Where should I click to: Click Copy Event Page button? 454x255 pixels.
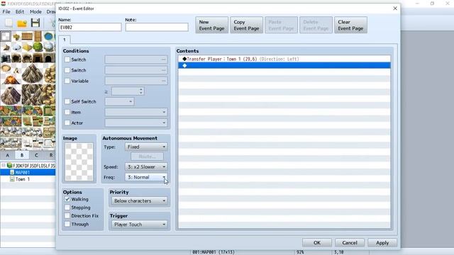click(246, 25)
